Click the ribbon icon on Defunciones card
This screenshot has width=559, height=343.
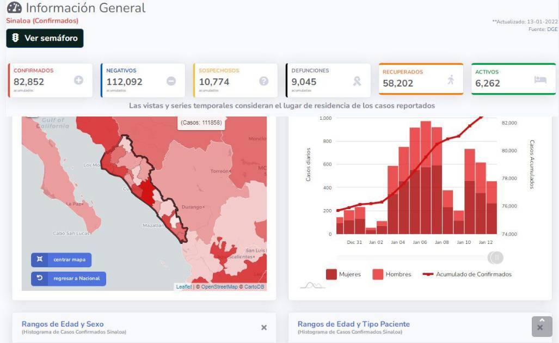357,81
